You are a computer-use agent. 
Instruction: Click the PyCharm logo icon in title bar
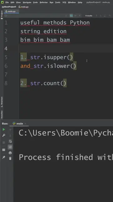click(2, 2)
